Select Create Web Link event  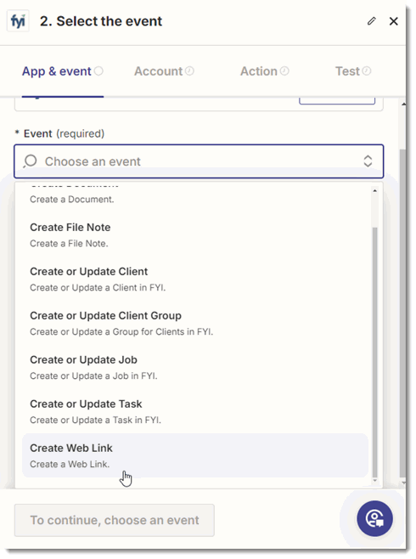point(195,455)
